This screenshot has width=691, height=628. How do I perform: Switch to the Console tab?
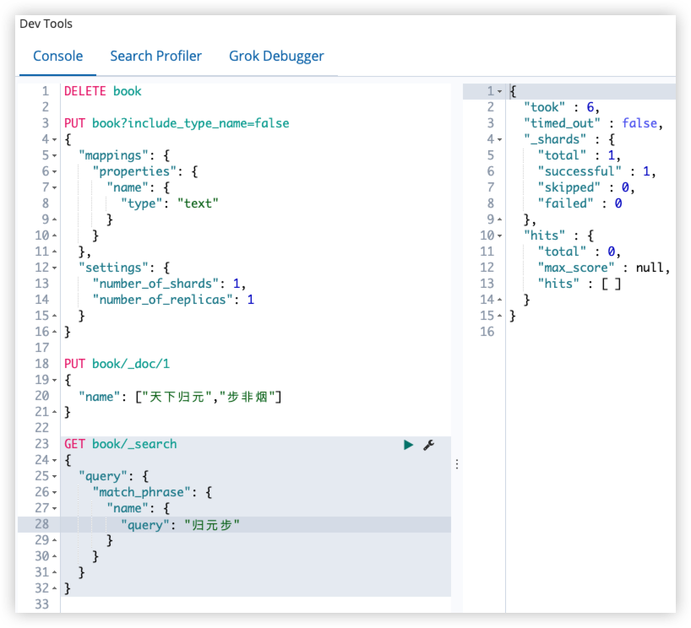57,56
